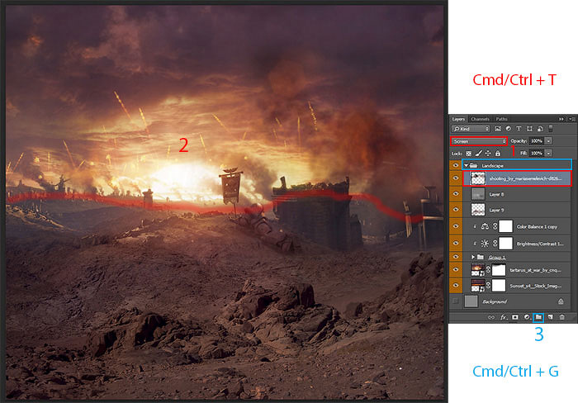
Task: Hide Layer 8
Action: click(x=456, y=194)
